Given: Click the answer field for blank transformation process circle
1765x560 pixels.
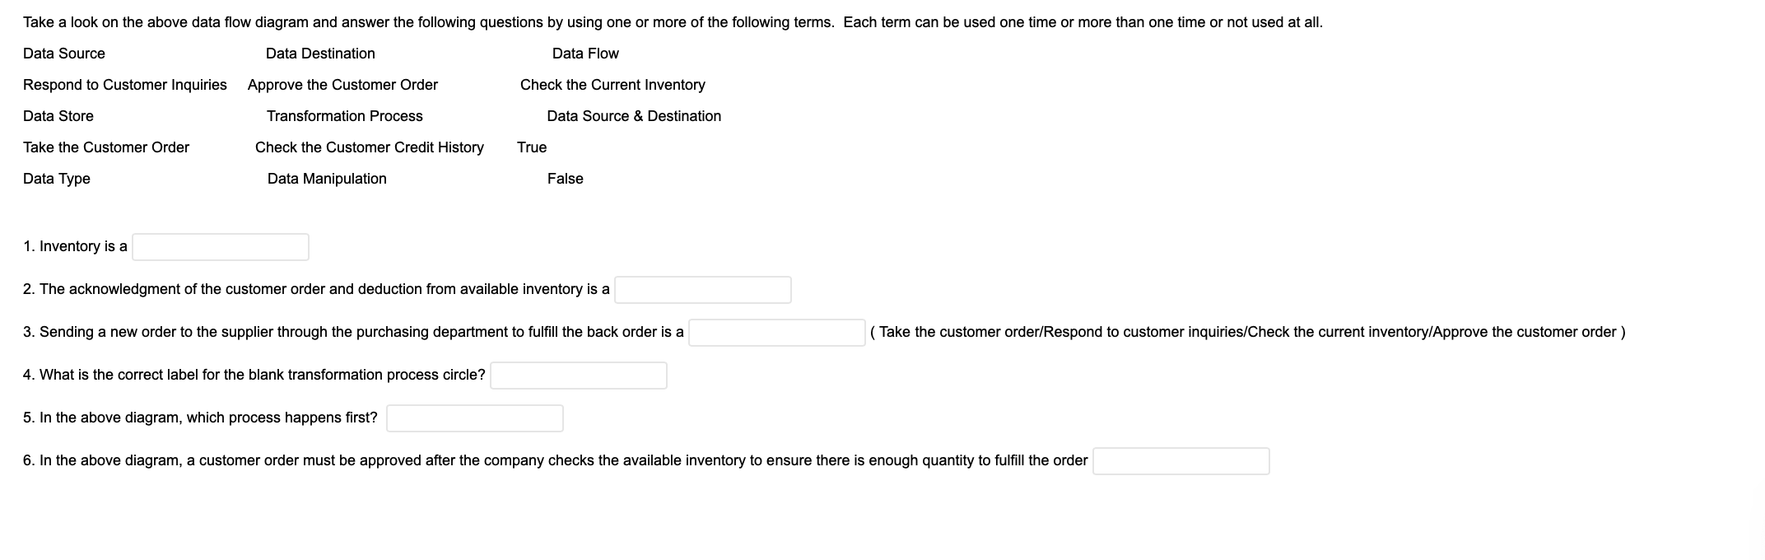Looking at the screenshot, I should [x=578, y=375].
